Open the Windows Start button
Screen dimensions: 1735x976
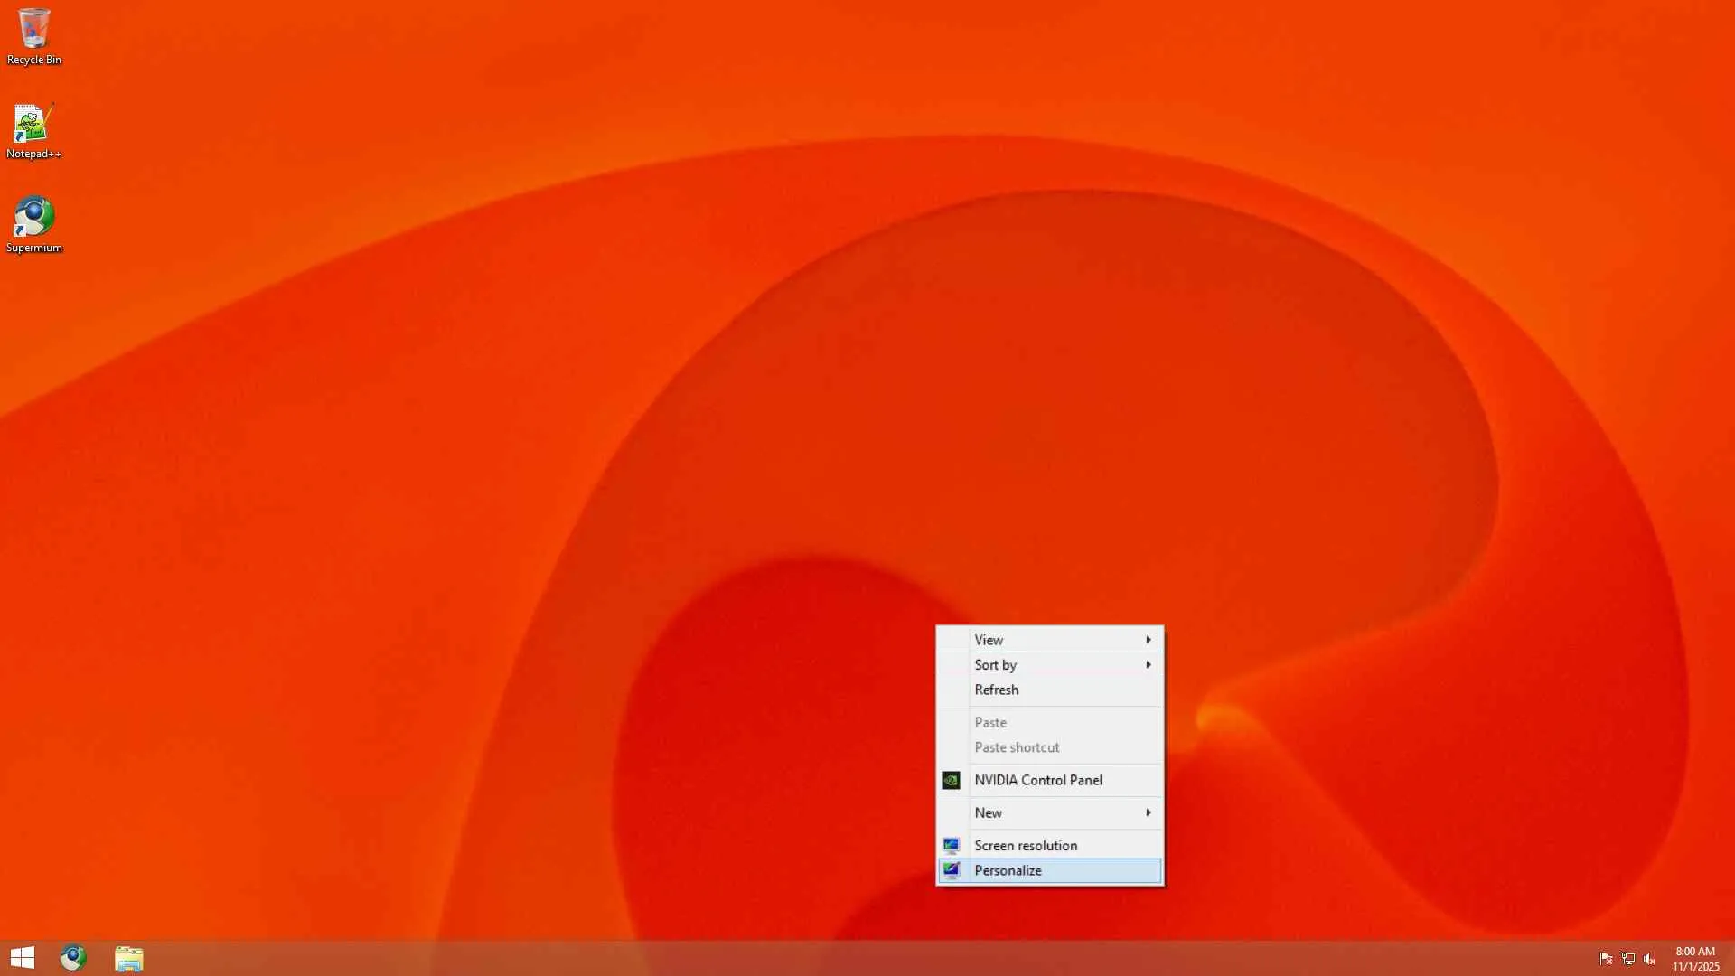click(23, 958)
